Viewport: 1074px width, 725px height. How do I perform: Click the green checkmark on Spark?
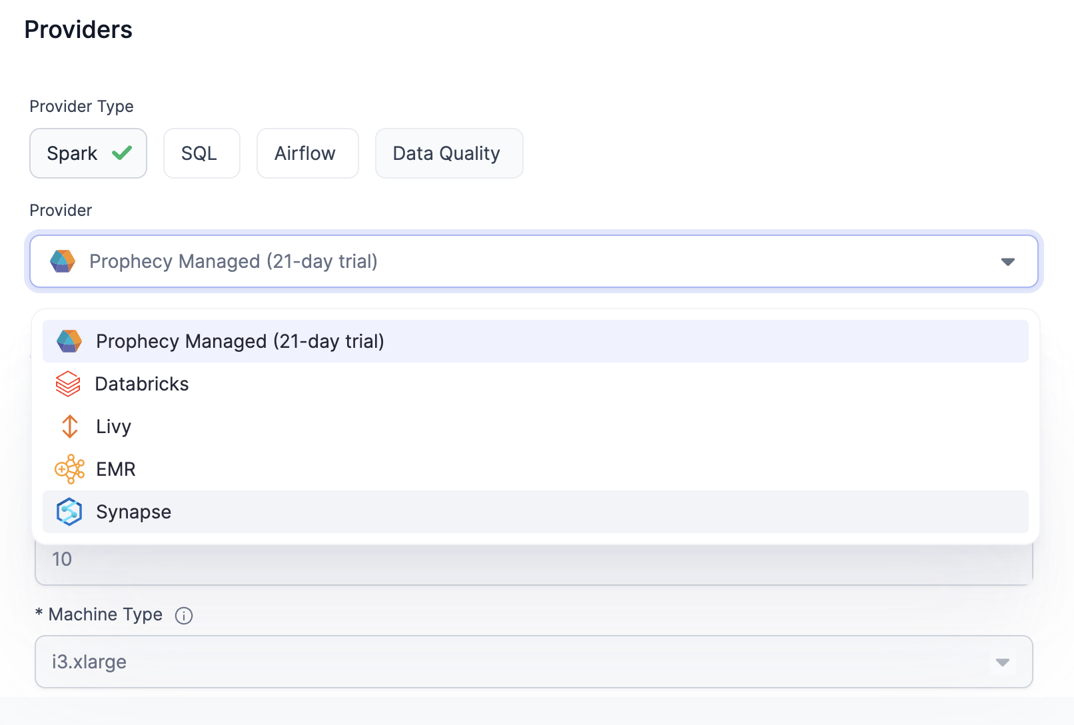122,153
